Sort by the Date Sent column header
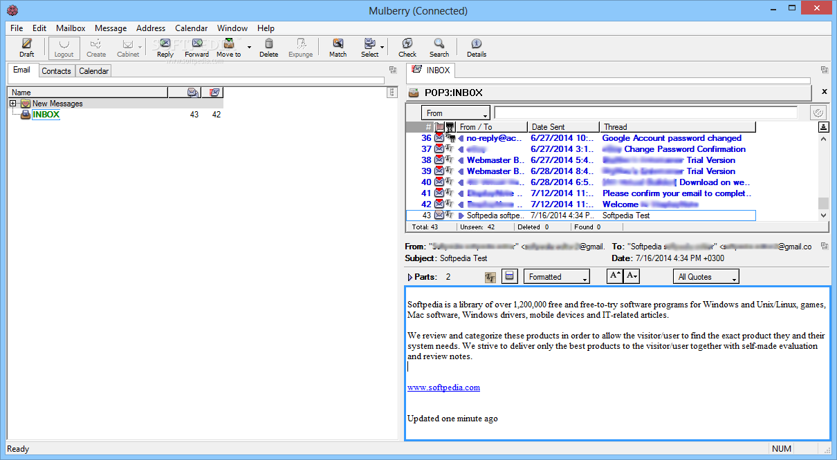Viewport: 837px width, 460px height. (x=564, y=127)
